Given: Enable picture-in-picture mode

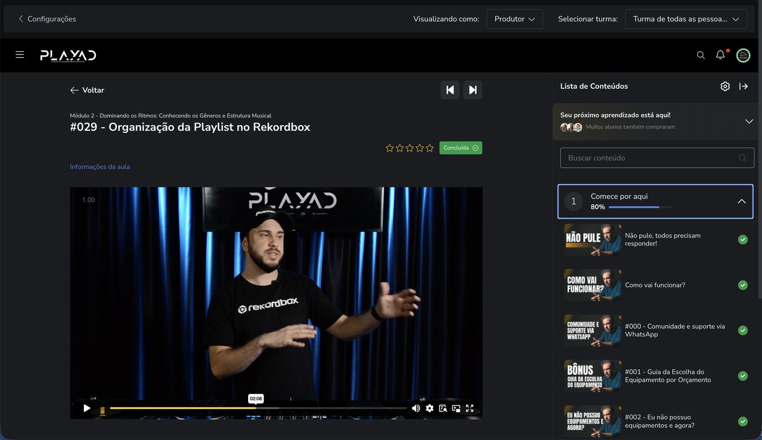Looking at the screenshot, I should click(x=456, y=408).
